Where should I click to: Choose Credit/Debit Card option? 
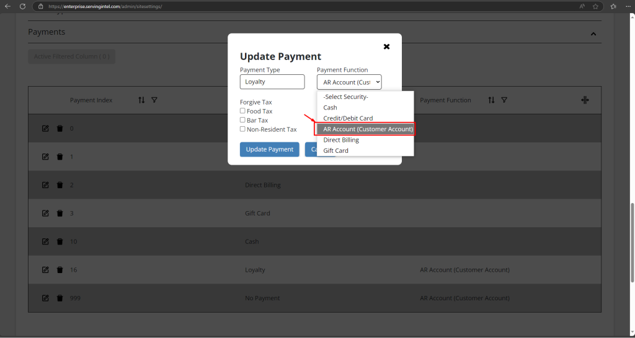point(365,118)
